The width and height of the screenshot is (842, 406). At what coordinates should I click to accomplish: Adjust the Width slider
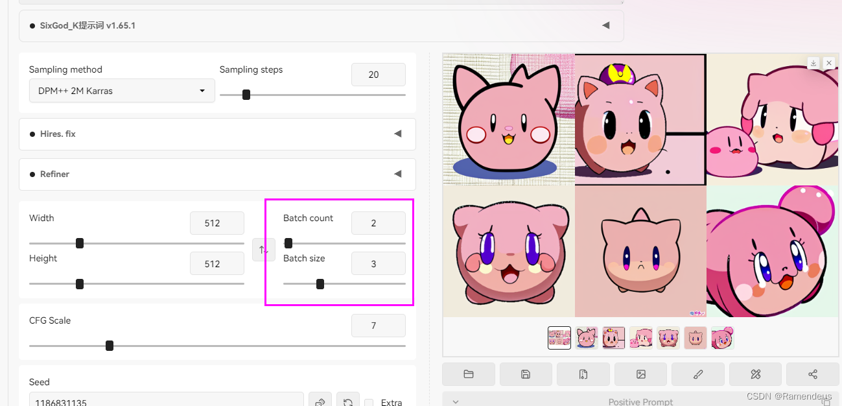[137, 243]
